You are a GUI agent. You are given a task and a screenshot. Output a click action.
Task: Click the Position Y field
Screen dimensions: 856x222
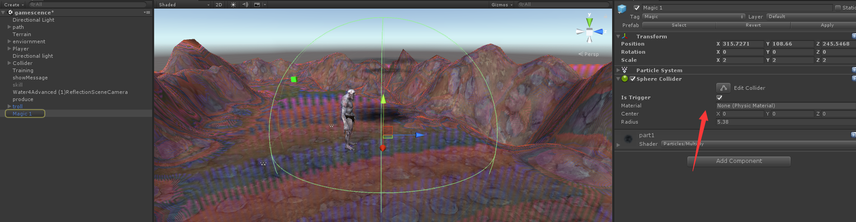point(793,44)
